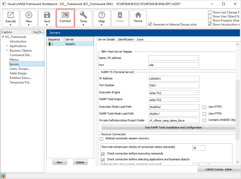This screenshot has width=241, height=179.
Task: Toggle Generate in Material Design style checkbox
Action: (x=150, y=25)
